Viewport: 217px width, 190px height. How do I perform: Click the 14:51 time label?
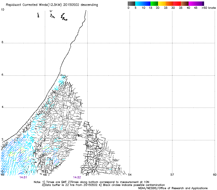click(x=23, y=177)
